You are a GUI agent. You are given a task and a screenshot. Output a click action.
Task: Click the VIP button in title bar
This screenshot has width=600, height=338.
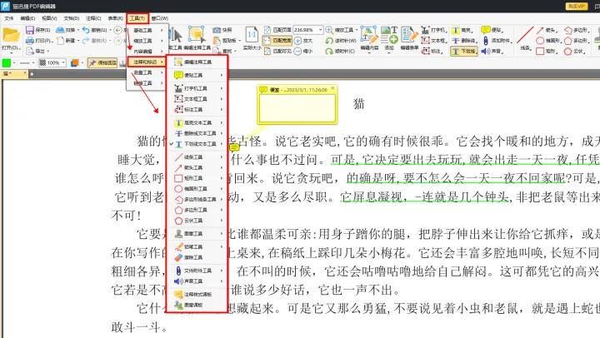[x=577, y=6]
